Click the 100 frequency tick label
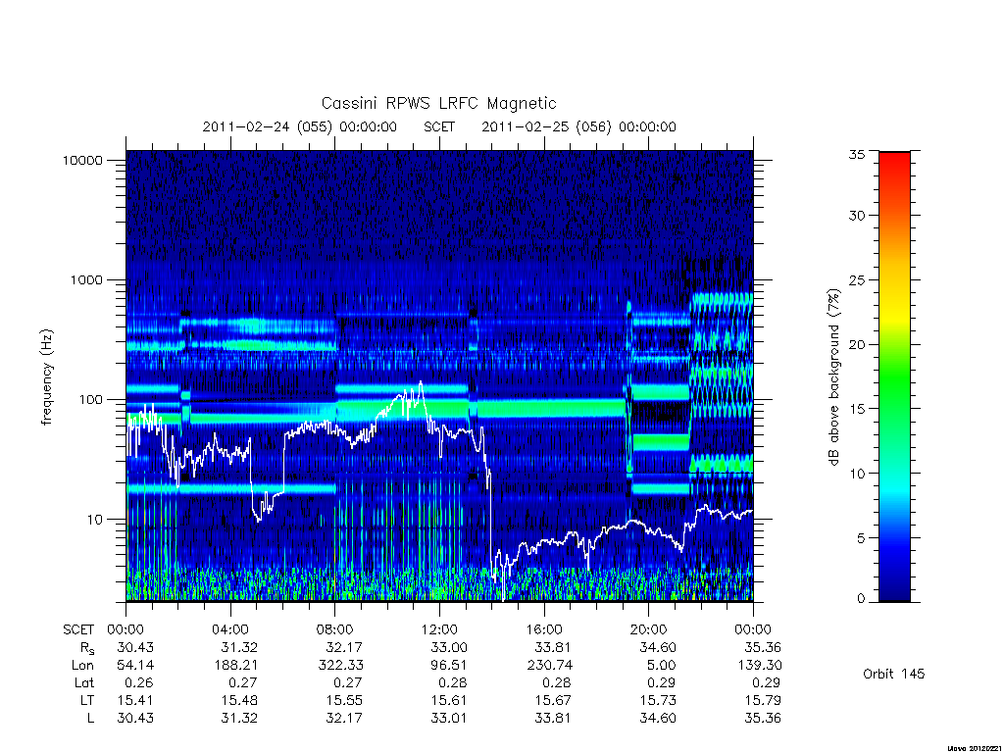 [x=90, y=400]
